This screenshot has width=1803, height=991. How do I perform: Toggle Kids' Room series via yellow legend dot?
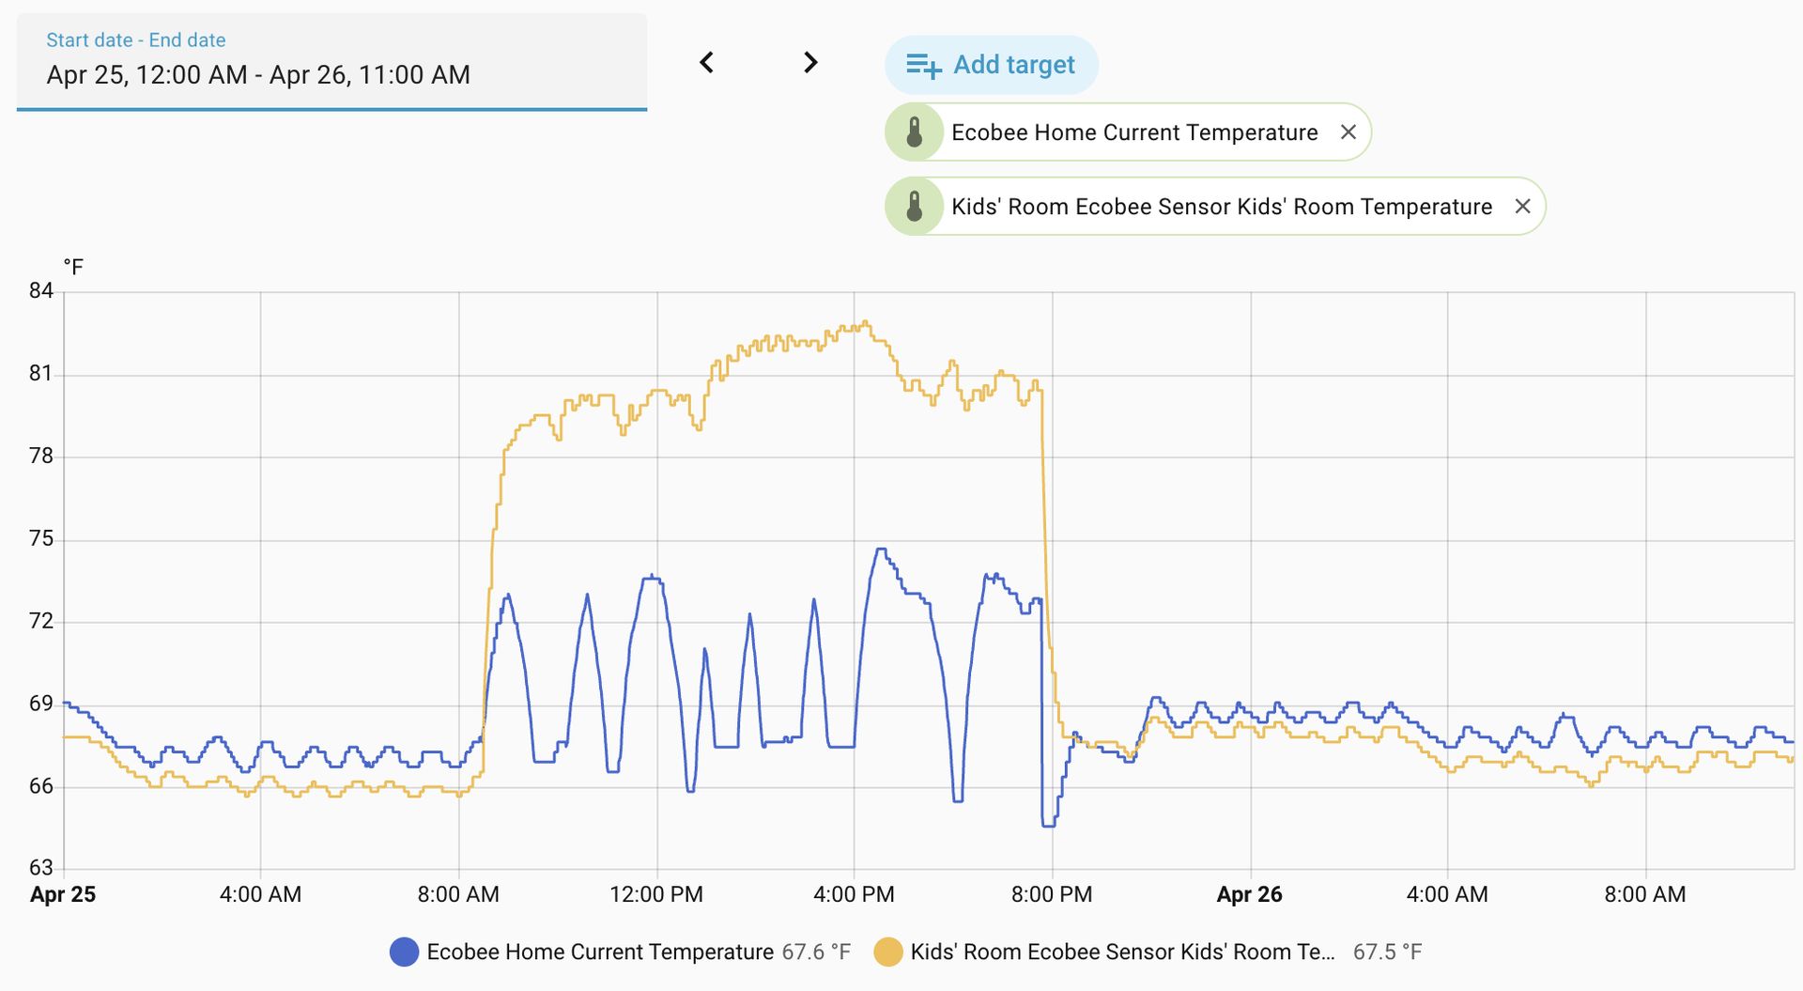coord(888,952)
